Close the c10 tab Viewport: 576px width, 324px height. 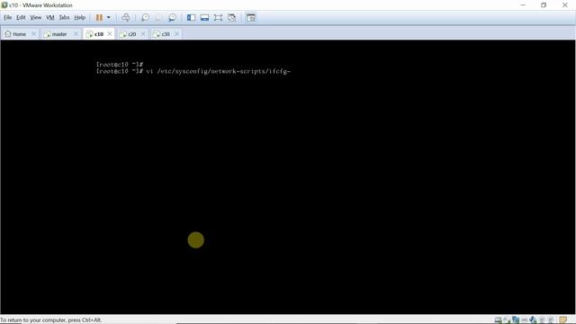[x=110, y=34]
